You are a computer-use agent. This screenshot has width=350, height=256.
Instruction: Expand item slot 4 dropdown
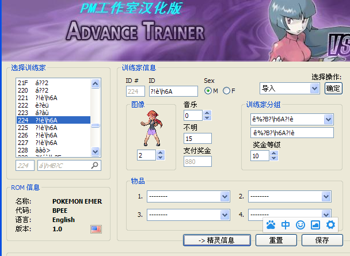(326, 214)
